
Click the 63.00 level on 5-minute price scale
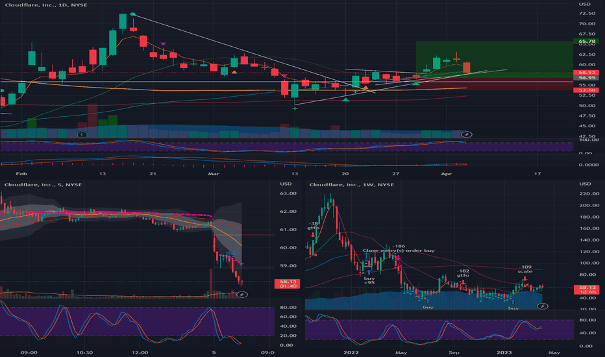(288, 193)
